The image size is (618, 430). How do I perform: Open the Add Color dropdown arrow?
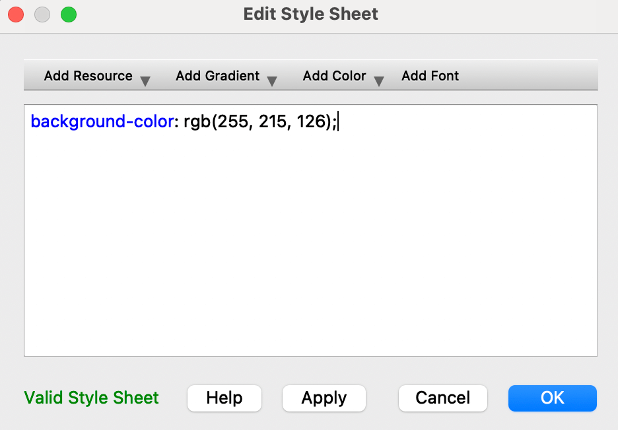[379, 81]
